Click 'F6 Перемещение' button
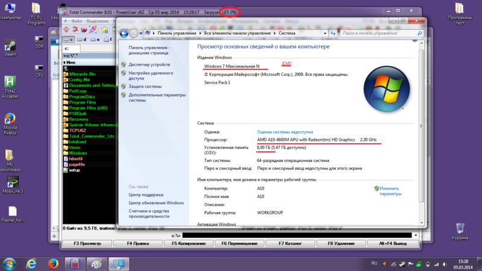The width and height of the screenshot is (482, 271). click(239, 243)
